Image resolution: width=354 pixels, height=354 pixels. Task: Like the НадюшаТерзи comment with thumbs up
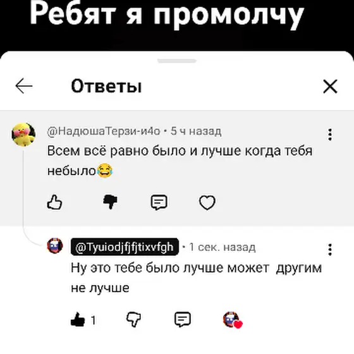point(54,202)
